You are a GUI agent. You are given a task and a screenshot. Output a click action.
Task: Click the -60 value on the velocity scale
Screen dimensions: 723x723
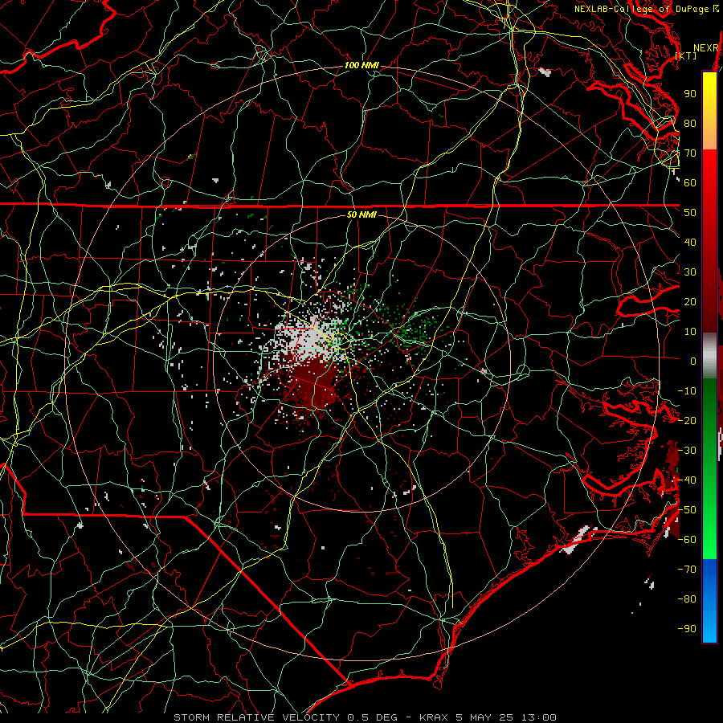687,540
